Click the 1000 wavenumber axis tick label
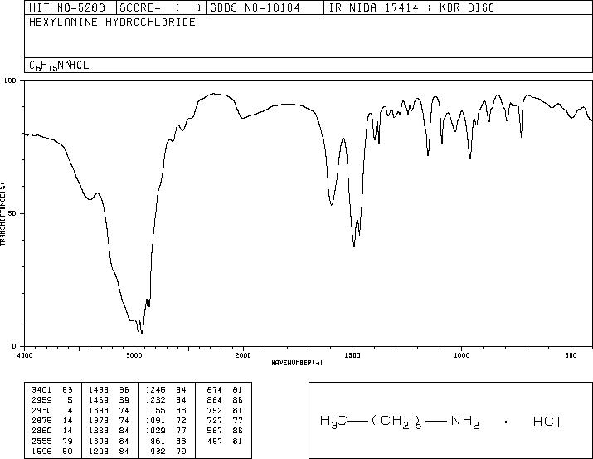 click(x=462, y=355)
